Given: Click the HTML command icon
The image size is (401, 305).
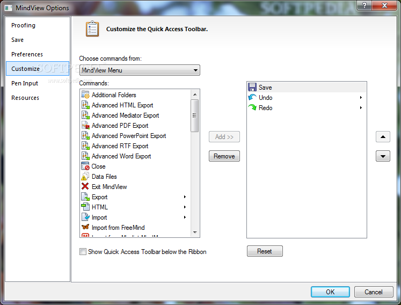Looking at the screenshot, I should point(85,207).
